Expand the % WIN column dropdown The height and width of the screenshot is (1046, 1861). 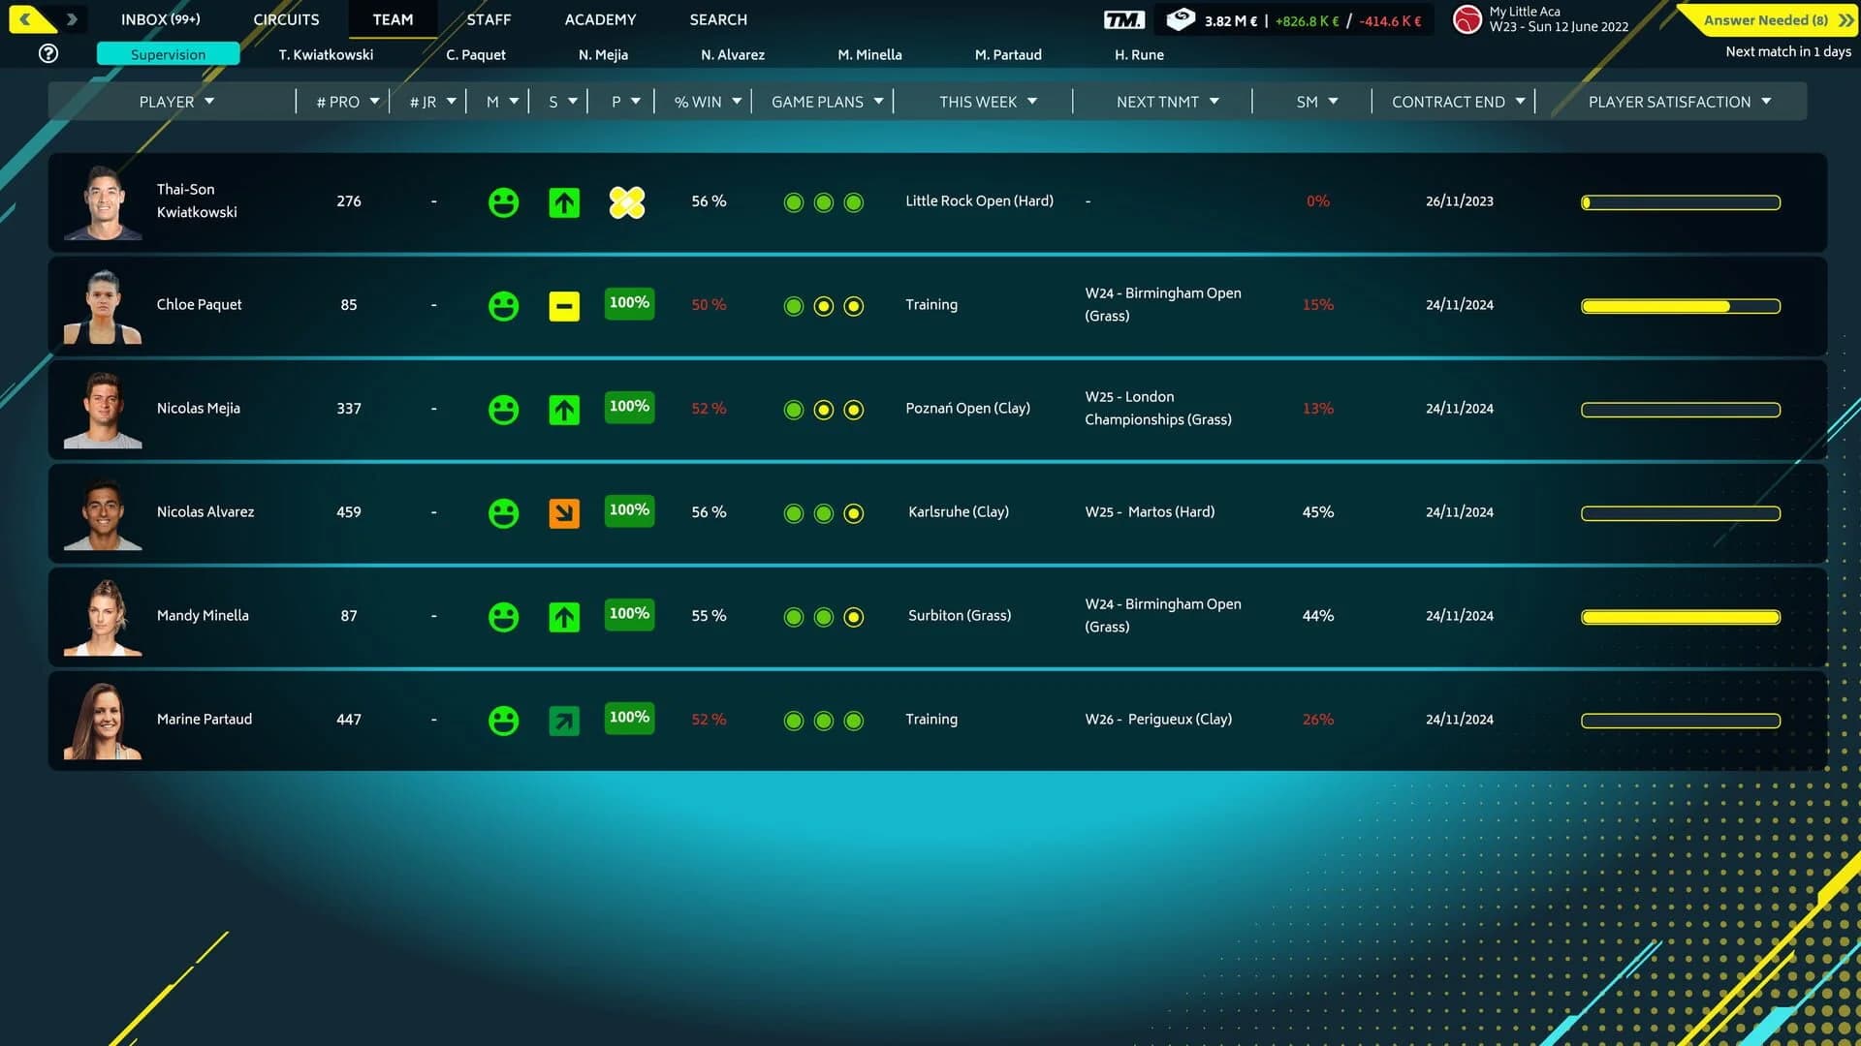pos(704,101)
